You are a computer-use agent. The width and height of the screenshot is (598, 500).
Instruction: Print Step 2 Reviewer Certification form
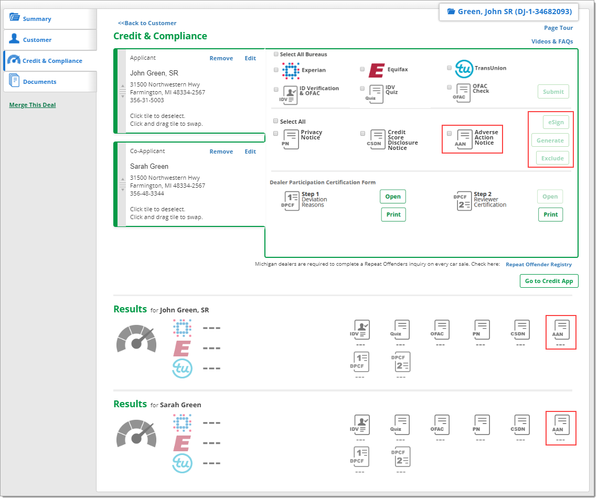click(x=550, y=214)
